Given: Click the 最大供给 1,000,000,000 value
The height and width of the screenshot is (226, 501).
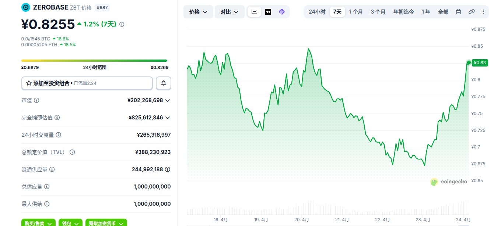Looking at the screenshot, I should click(x=152, y=204).
